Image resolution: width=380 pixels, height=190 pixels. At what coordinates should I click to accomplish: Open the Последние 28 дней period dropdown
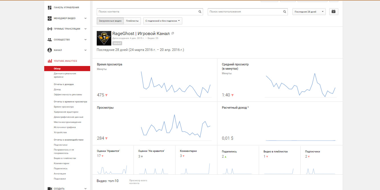tap(309, 12)
